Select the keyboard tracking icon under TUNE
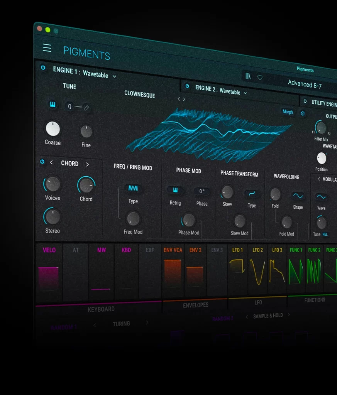337x395 pixels. click(x=53, y=105)
